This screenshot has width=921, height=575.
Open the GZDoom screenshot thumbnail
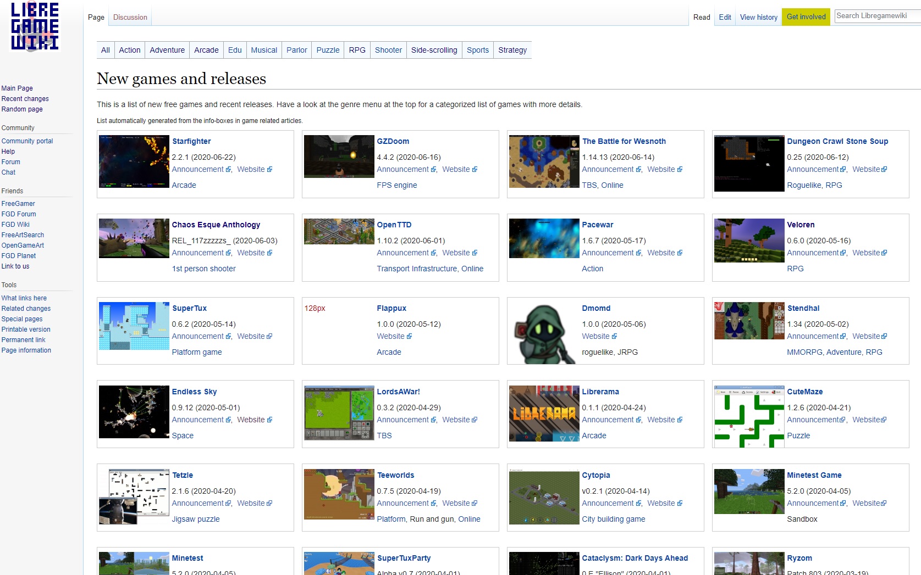tap(339, 157)
